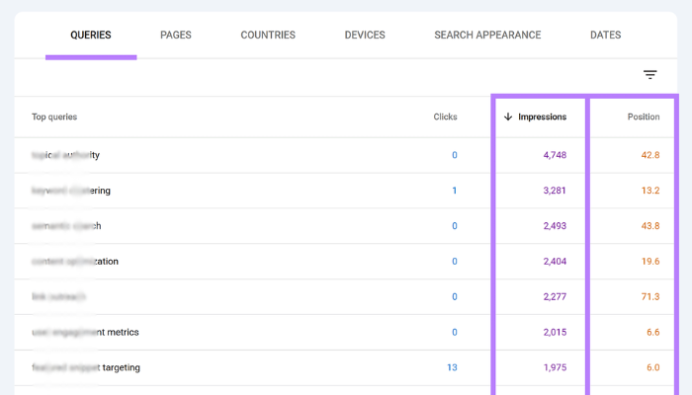
Task: Open the query ending in 'zation'
Action: pos(75,262)
